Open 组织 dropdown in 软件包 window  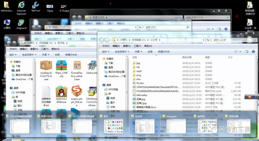13,54
